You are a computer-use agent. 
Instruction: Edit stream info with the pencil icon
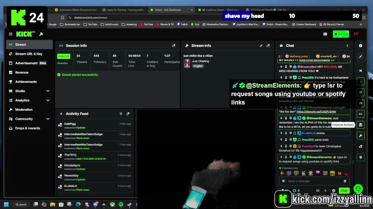261,46
